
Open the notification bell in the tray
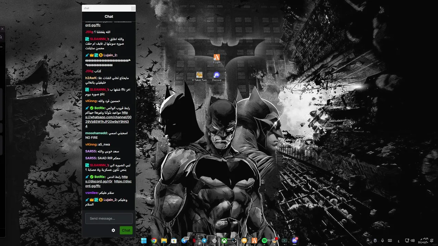(432, 241)
